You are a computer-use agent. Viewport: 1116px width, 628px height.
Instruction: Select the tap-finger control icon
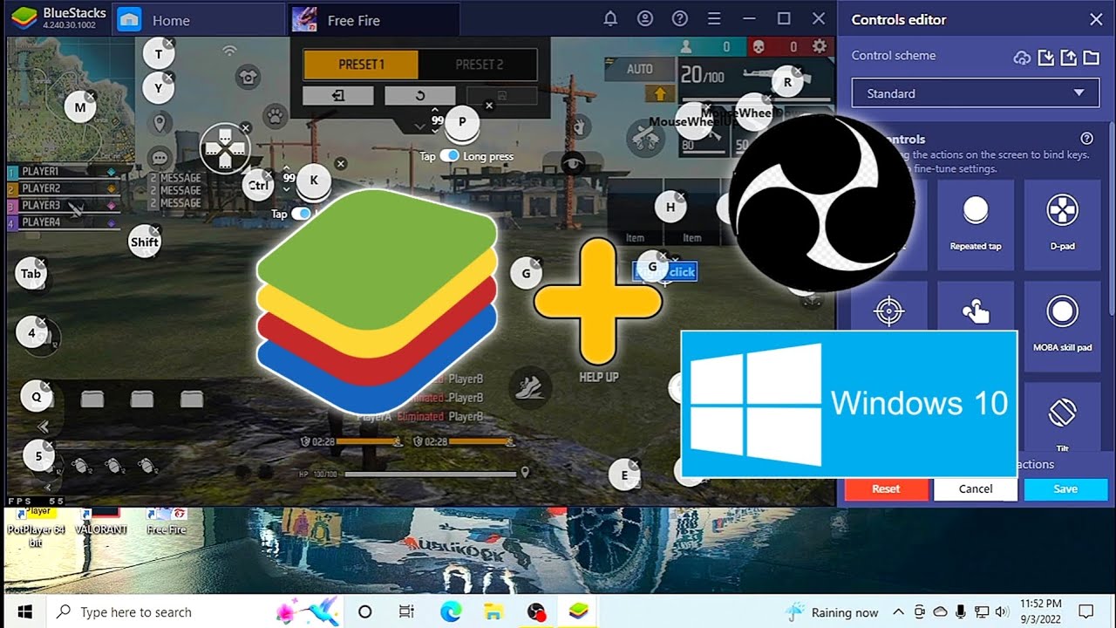(x=976, y=312)
